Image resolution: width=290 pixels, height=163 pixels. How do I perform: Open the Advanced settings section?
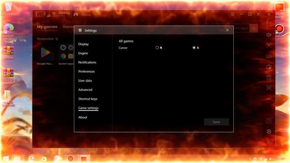[85, 90]
